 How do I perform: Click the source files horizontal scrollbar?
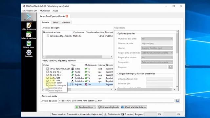coord(74,57)
